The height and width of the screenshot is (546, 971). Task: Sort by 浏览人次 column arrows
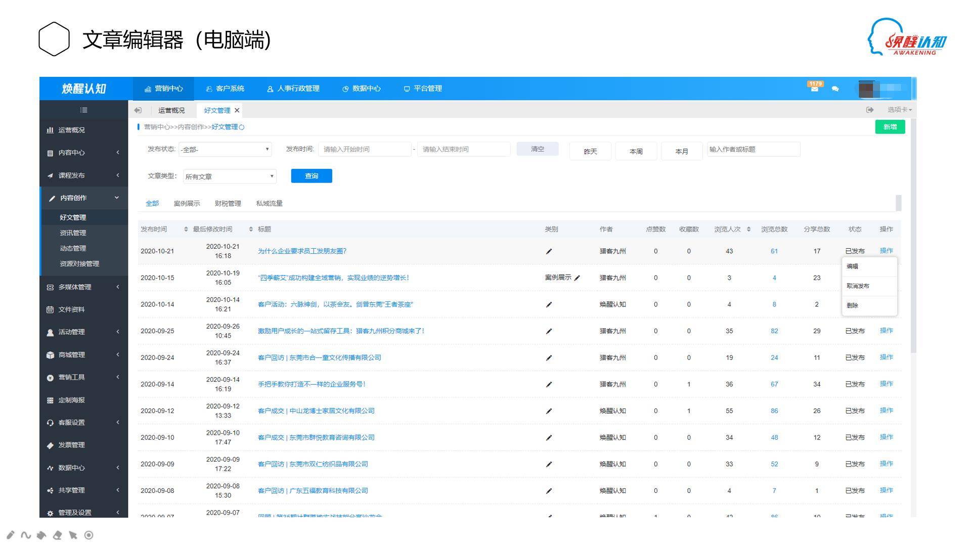pos(748,230)
